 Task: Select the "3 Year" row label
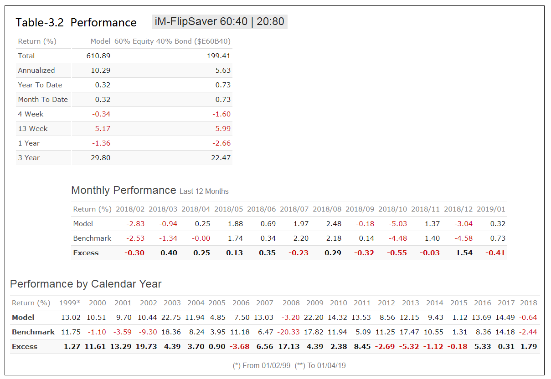pyautogui.click(x=29, y=158)
